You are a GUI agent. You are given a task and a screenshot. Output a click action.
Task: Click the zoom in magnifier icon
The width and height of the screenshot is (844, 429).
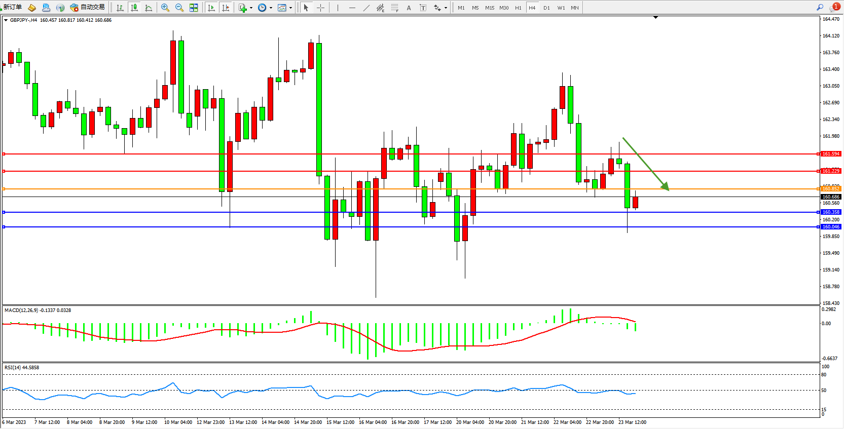[165, 8]
